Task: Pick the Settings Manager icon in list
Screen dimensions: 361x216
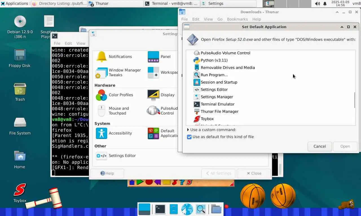Action: (x=197, y=97)
